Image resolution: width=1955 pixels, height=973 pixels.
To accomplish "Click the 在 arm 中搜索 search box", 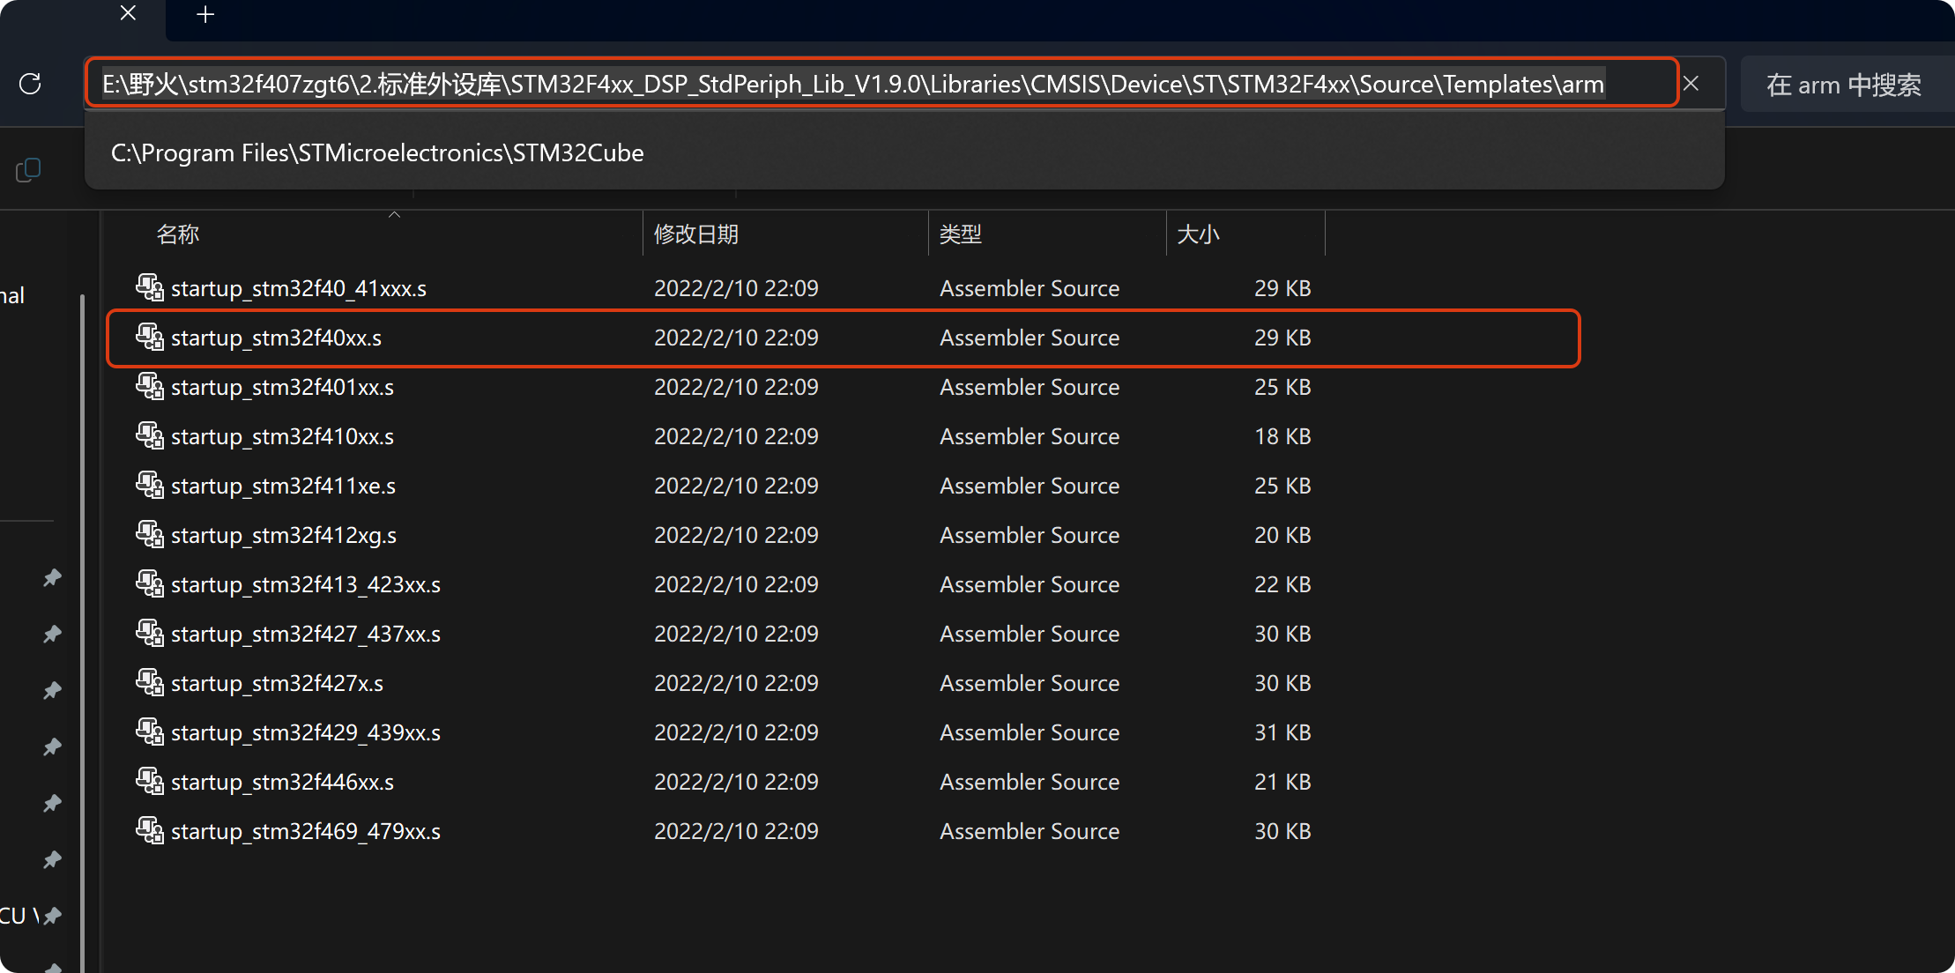I will click(1844, 85).
